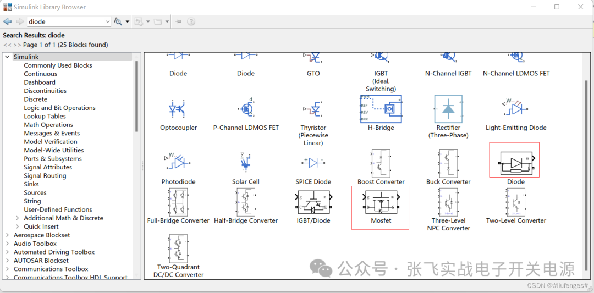
Task: Select Commonly Used Blocks in tree
Action: (x=58, y=65)
